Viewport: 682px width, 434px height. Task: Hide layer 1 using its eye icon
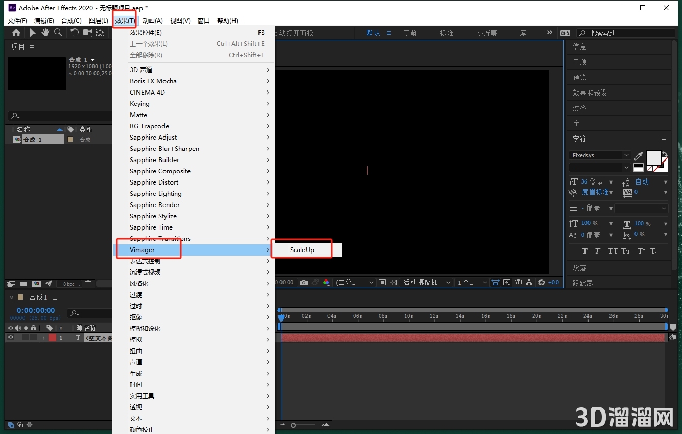coord(10,338)
